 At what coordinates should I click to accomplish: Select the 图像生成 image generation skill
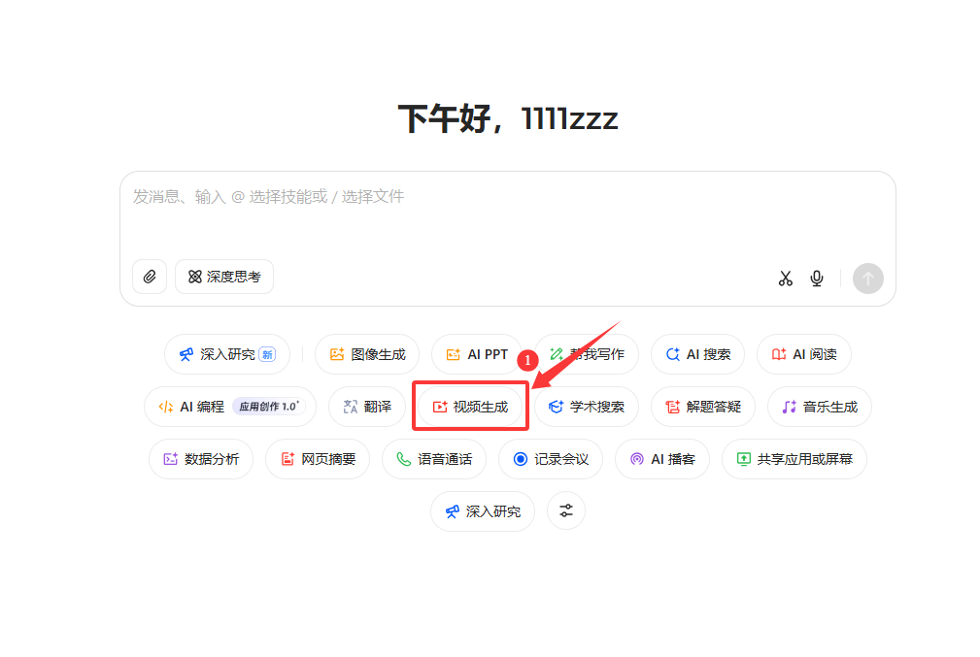tap(367, 354)
